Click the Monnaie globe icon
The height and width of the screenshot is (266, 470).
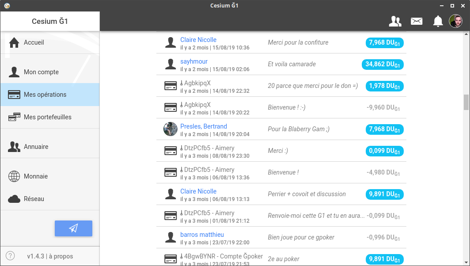click(x=14, y=176)
